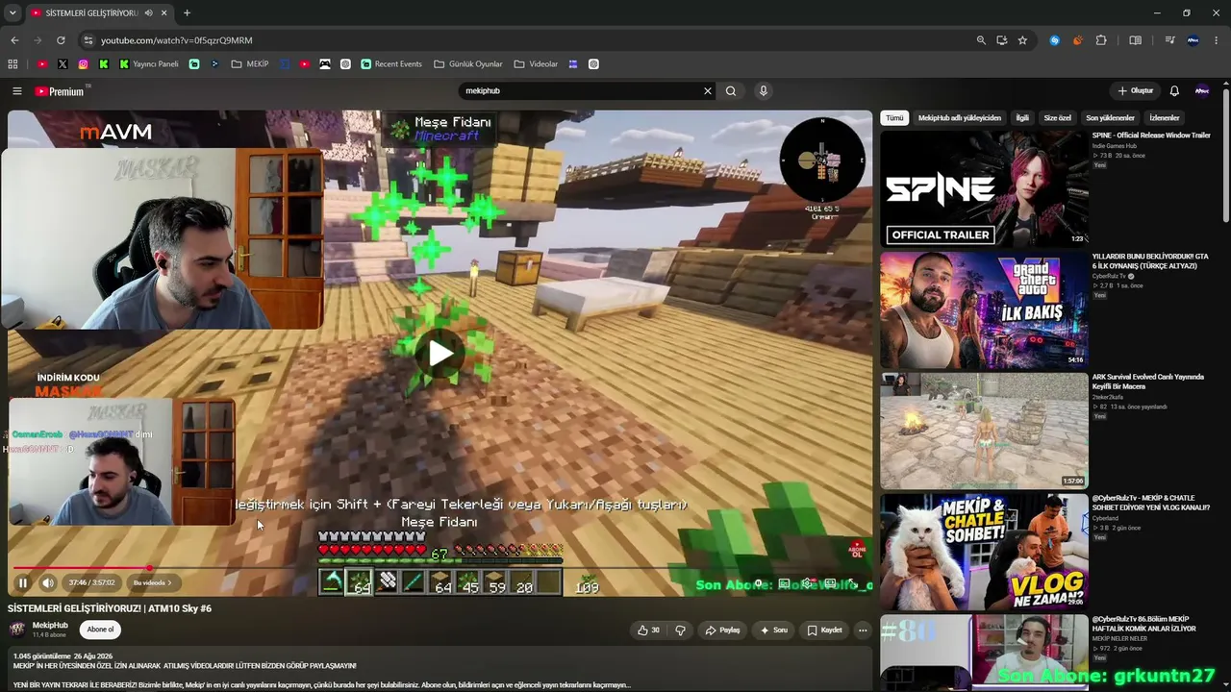The image size is (1231, 692).
Task: Subscribe with the 'Abone ol' button
Action: click(100, 630)
